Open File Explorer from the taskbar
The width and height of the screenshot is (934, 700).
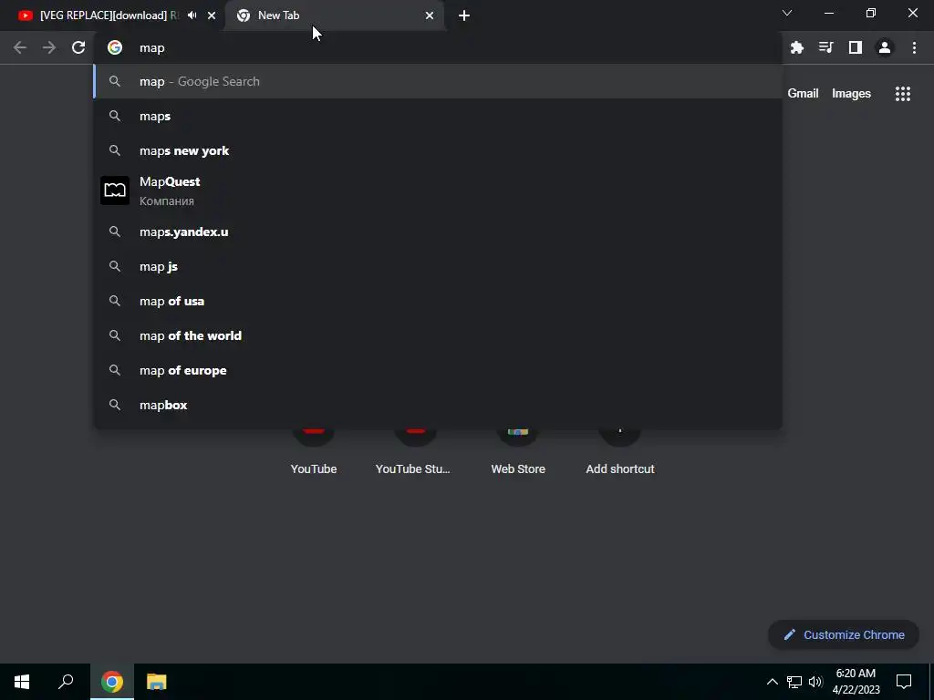point(156,682)
